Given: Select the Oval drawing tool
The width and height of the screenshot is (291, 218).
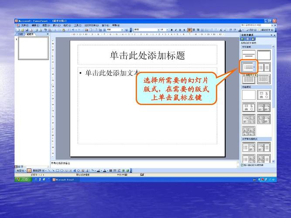Looking at the screenshot, I should [62, 170].
